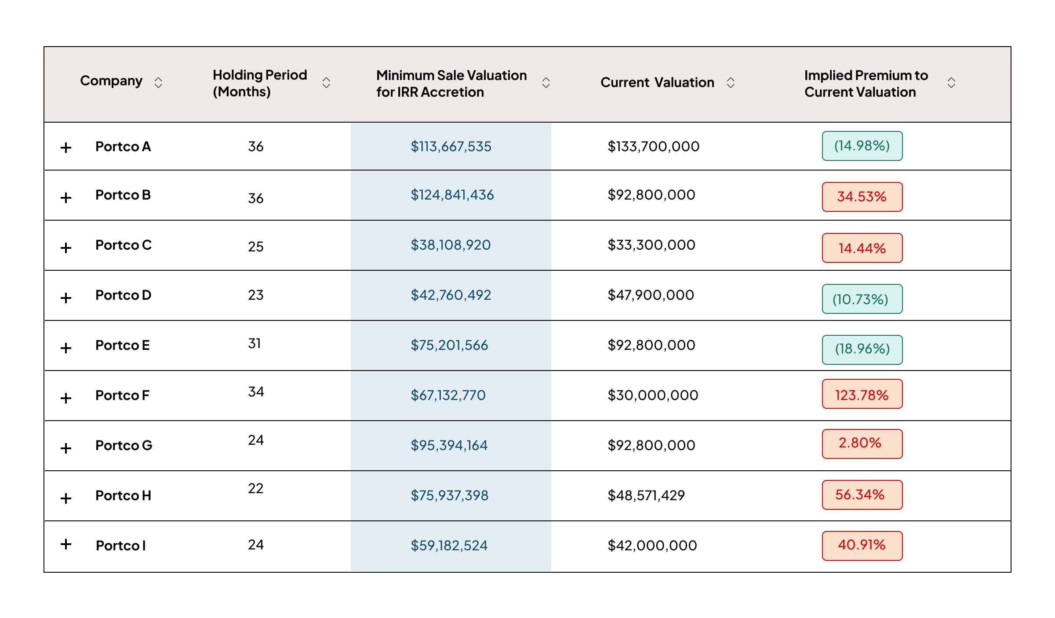Select the 123.78% premium badge
Screen dimensions: 1055x618
click(x=862, y=394)
